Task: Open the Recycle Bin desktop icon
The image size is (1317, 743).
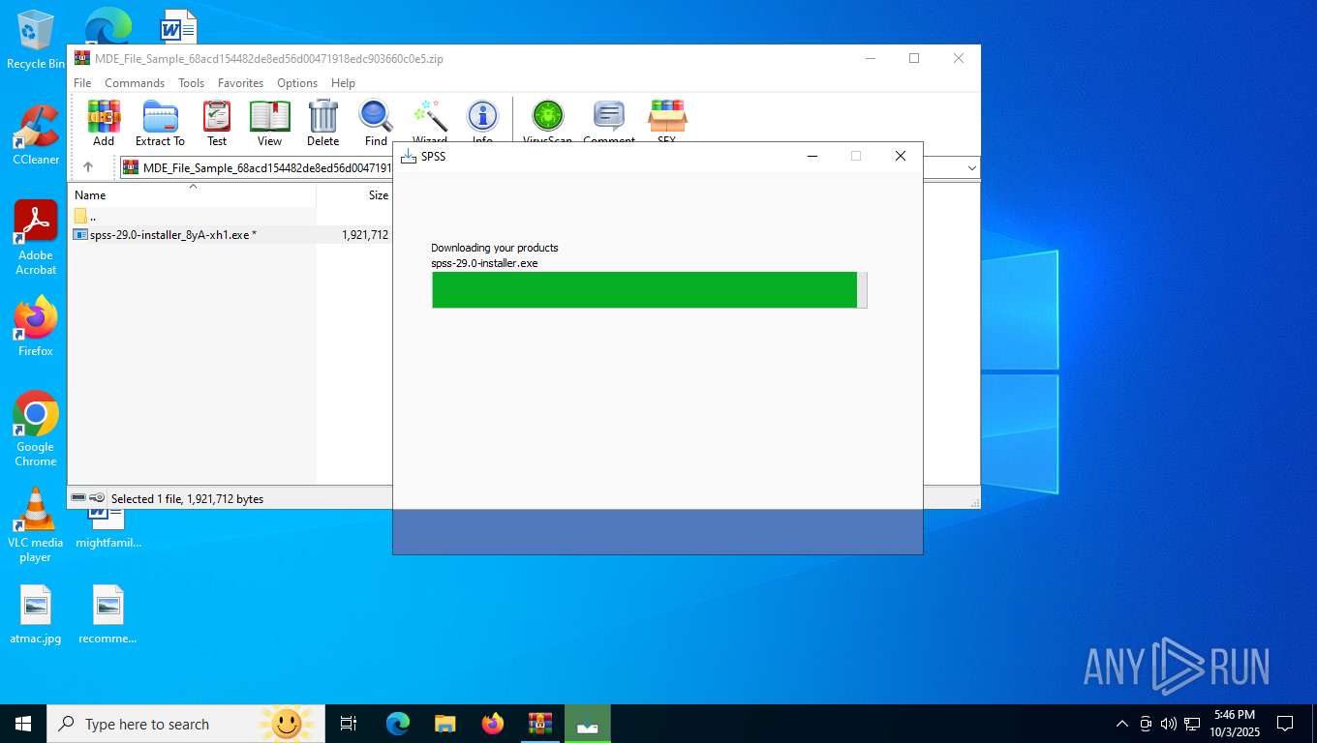Action: (35, 41)
